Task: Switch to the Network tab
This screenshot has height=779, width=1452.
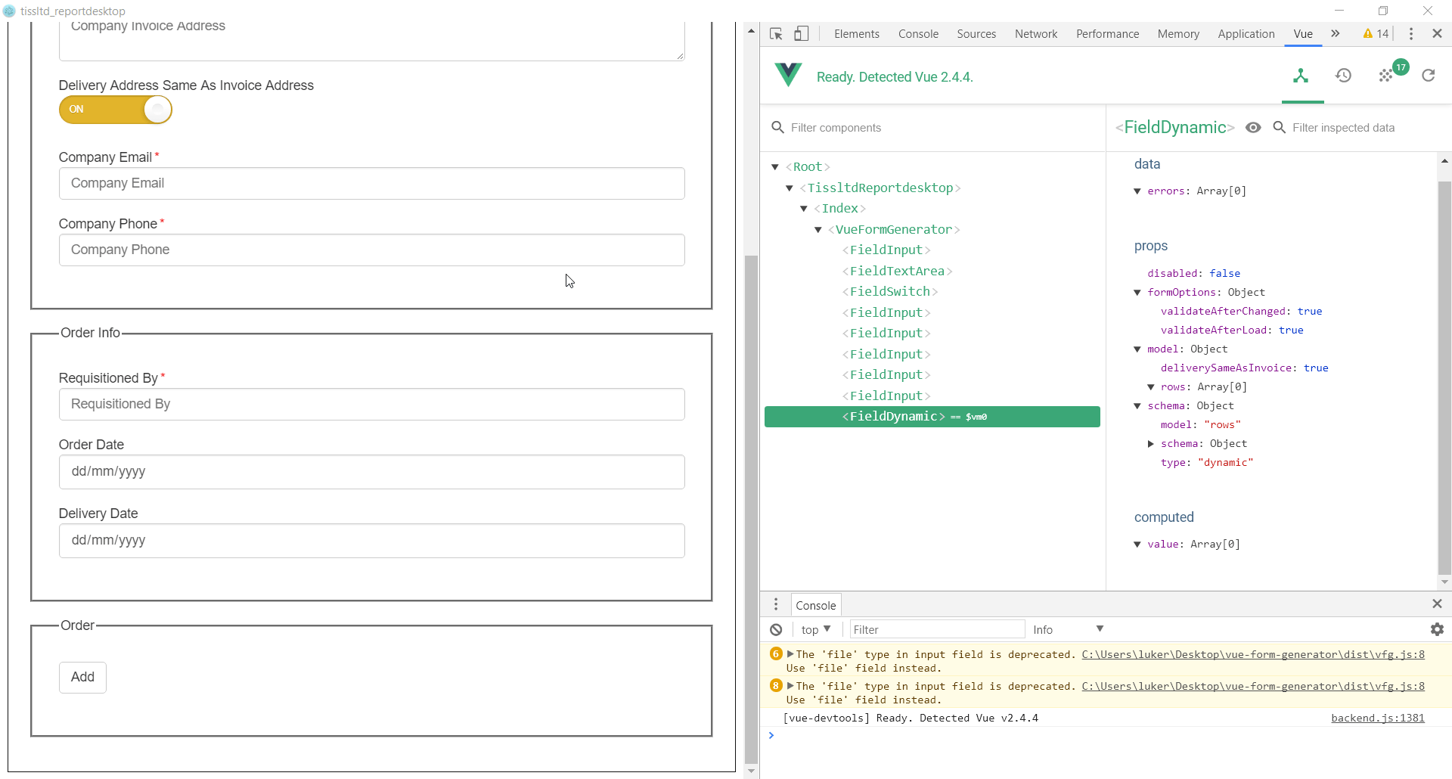Action: [1035, 34]
